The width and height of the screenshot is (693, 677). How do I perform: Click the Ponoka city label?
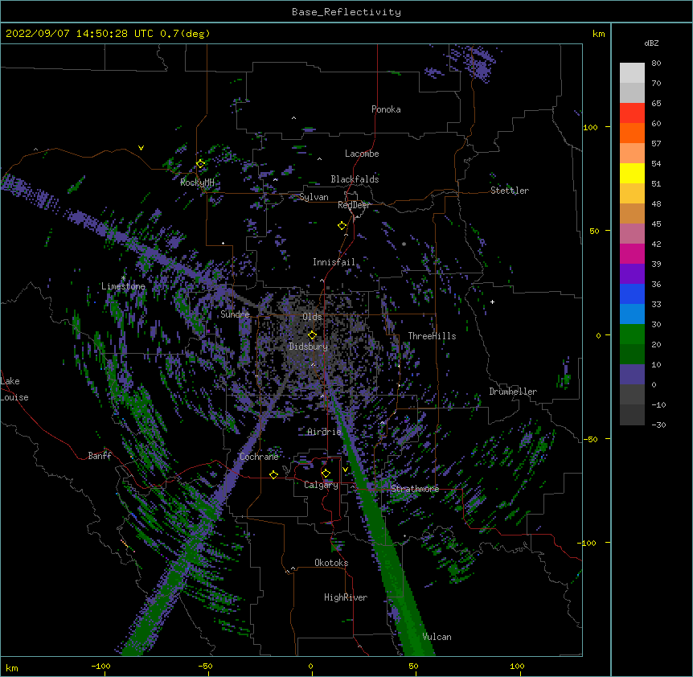click(386, 109)
